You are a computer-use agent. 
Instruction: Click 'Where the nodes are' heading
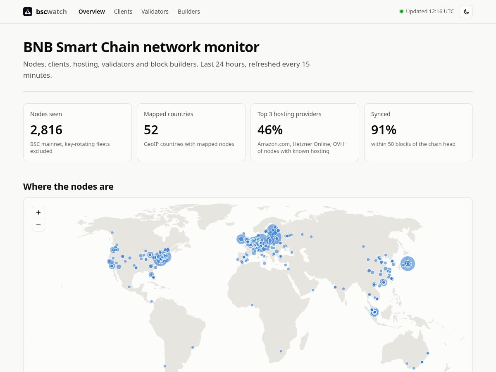coord(68,186)
